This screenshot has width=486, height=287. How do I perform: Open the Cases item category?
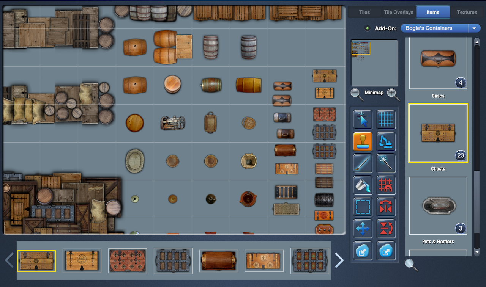[438, 63]
